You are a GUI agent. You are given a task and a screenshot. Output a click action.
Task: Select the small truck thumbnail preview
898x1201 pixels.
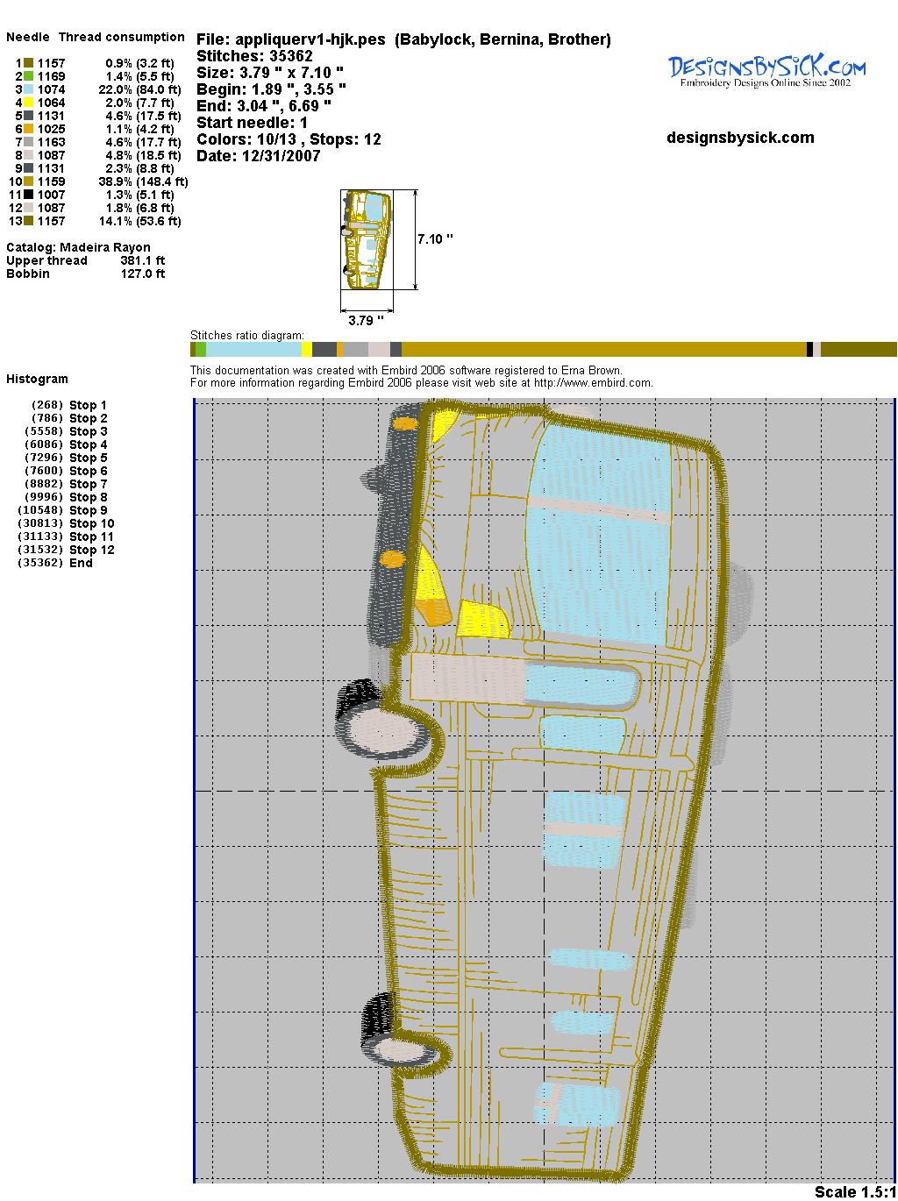(366, 240)
